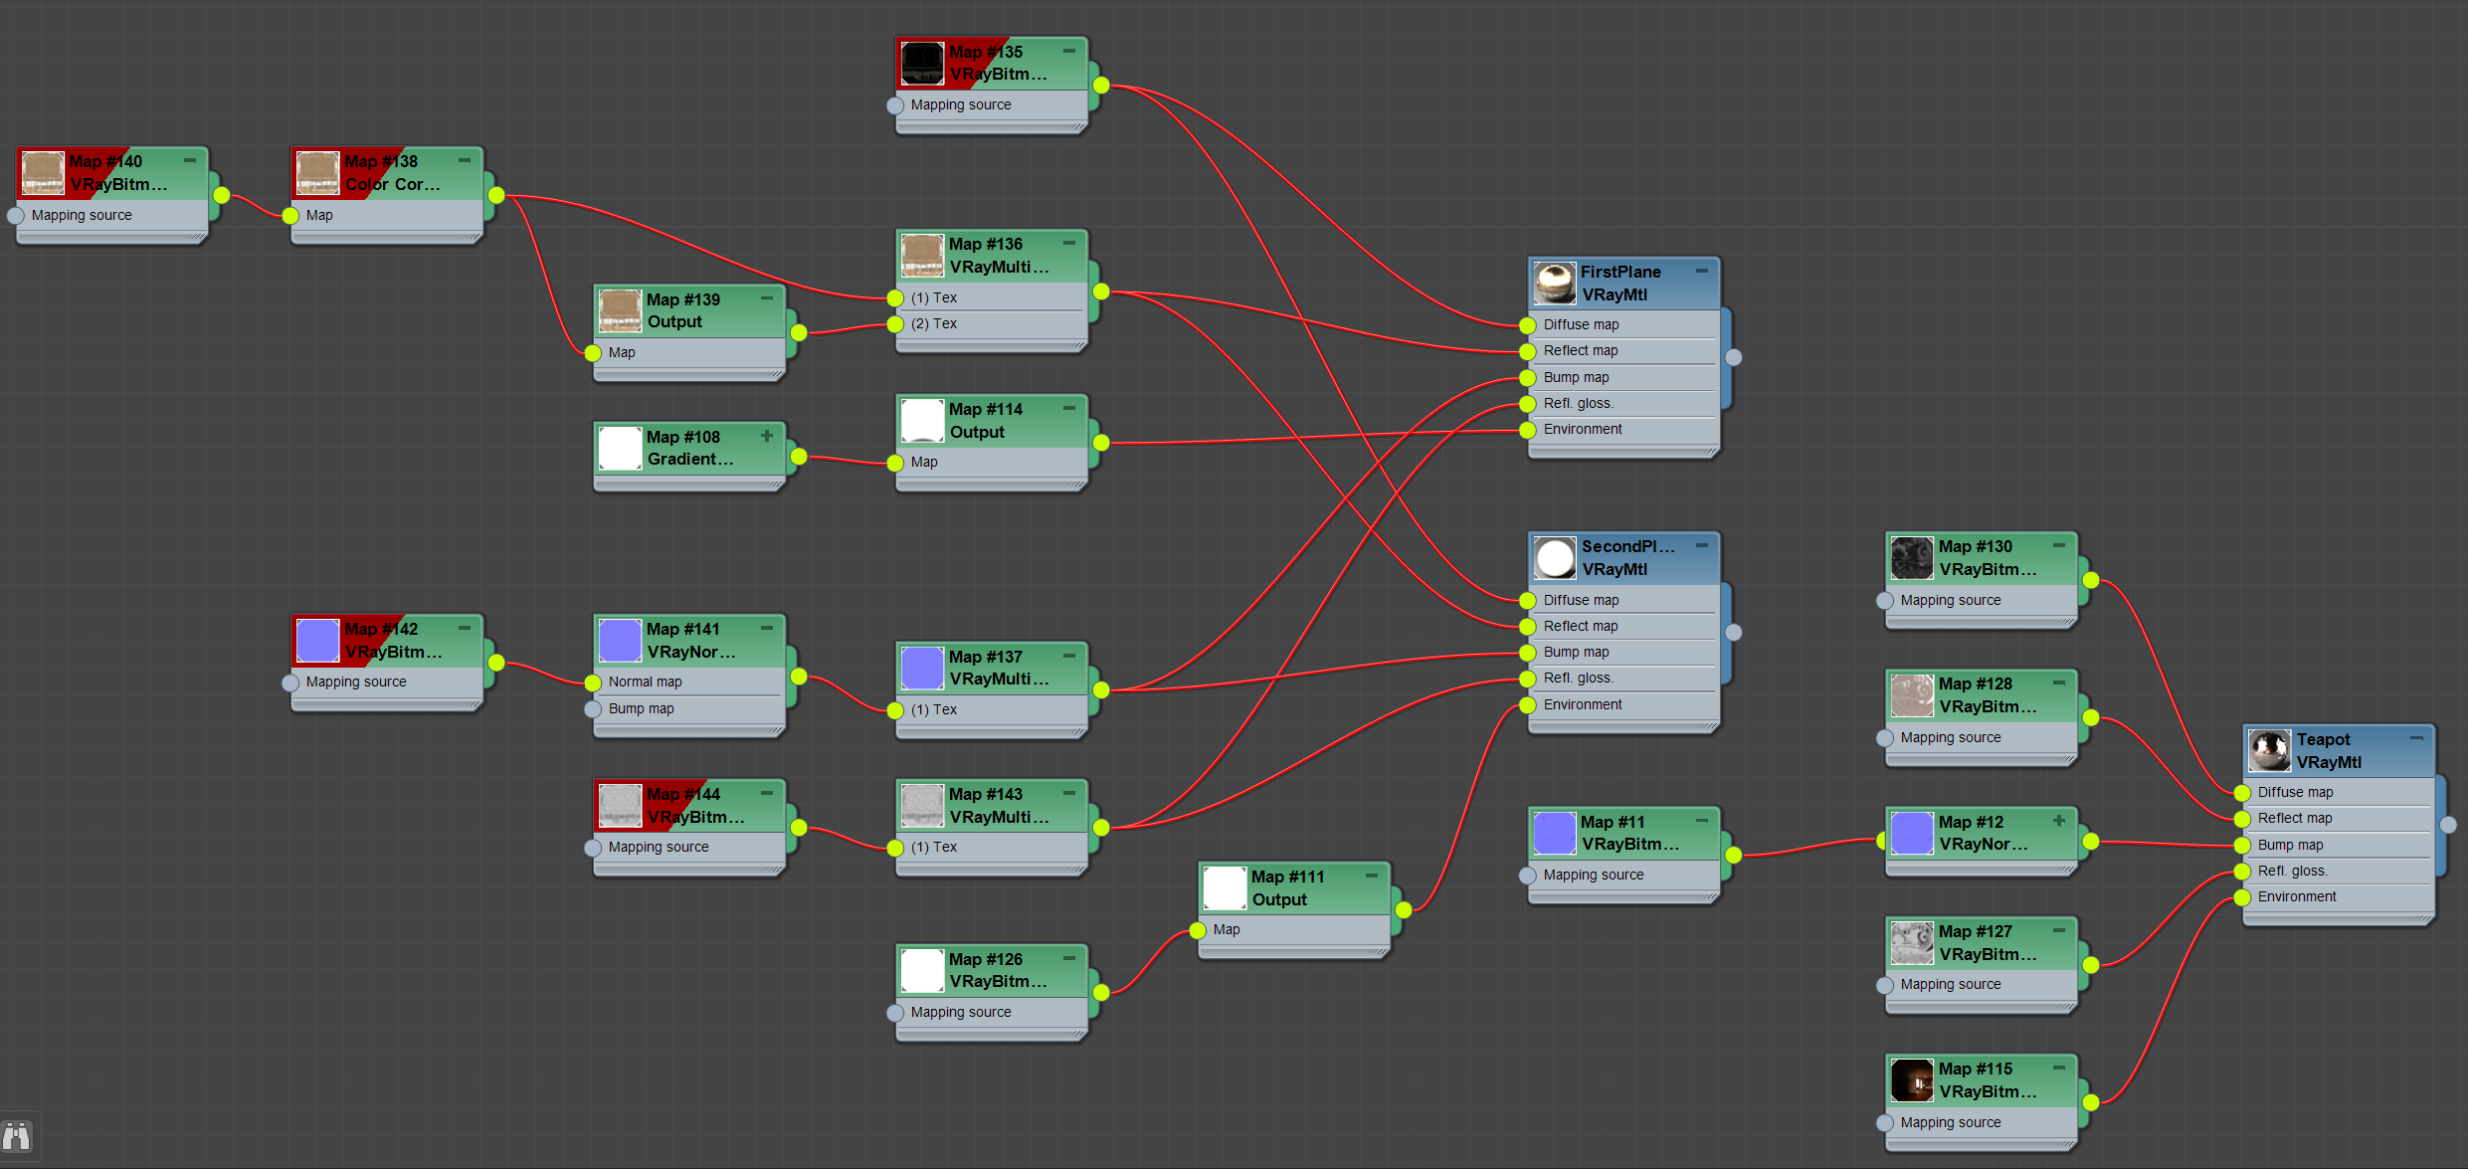The image size is (2468, 1169).
Task: Click the Refl. gloss. slot on Teapot
Action: 2292,872
